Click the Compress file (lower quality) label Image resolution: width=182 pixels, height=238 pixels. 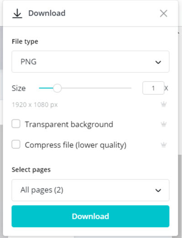tap(76, 145)
